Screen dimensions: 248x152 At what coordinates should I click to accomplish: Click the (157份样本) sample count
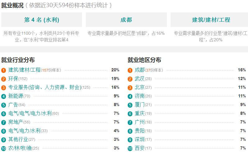click(51, 70)
